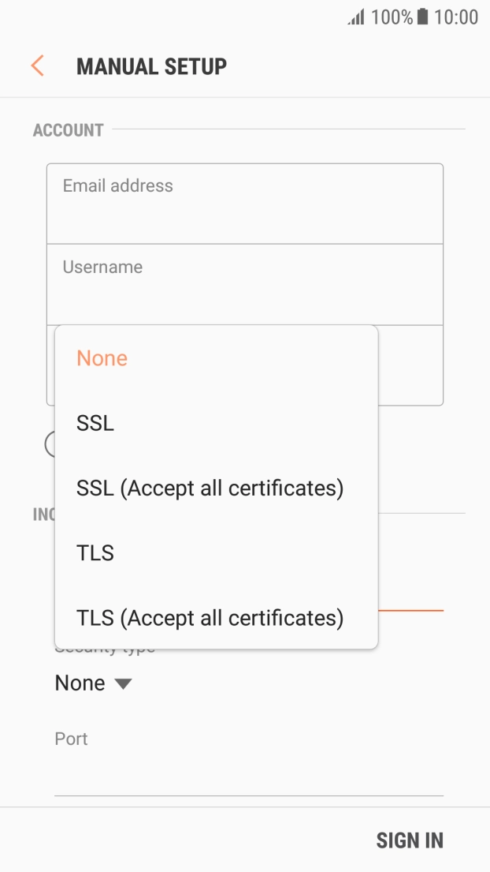
Task: Pick SSL (Accept all certificates)
Action: (210, 488)
